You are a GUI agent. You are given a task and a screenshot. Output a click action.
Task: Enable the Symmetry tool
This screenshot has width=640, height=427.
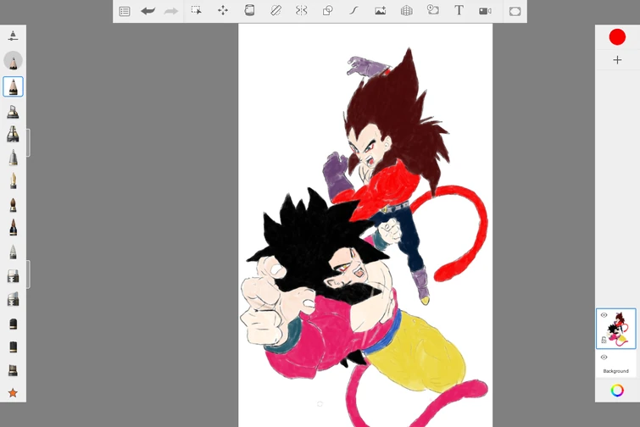point(301,10)
